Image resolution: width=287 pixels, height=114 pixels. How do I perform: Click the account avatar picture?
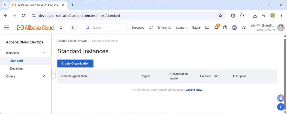[x=281, y=28]
